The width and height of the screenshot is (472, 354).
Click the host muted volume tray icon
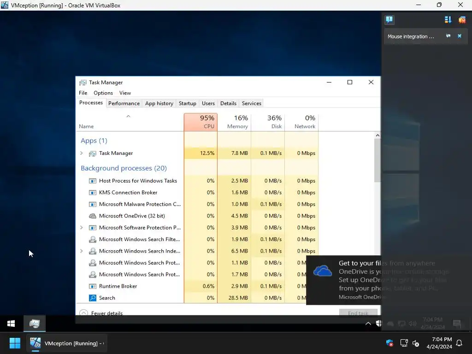coord(416,343)
